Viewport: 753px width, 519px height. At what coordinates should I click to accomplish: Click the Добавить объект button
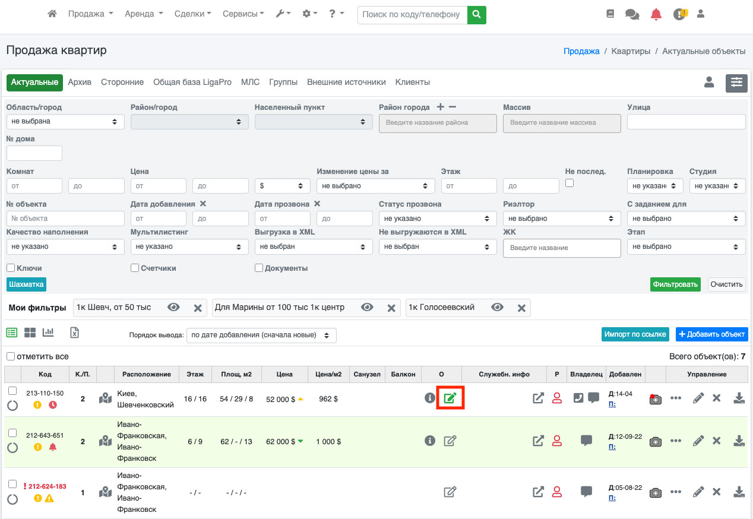[x=711, y=334]
